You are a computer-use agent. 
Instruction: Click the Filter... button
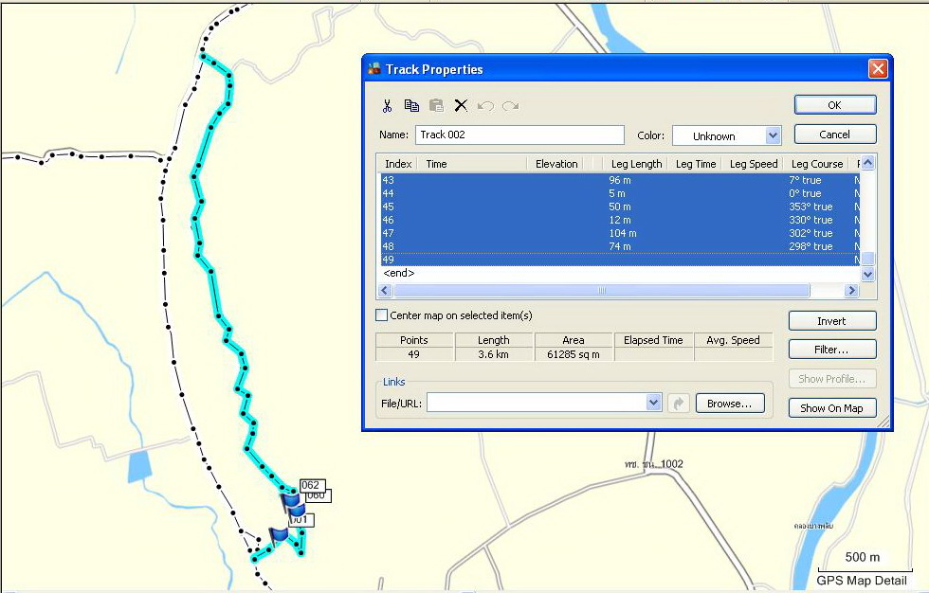[832, 350]
